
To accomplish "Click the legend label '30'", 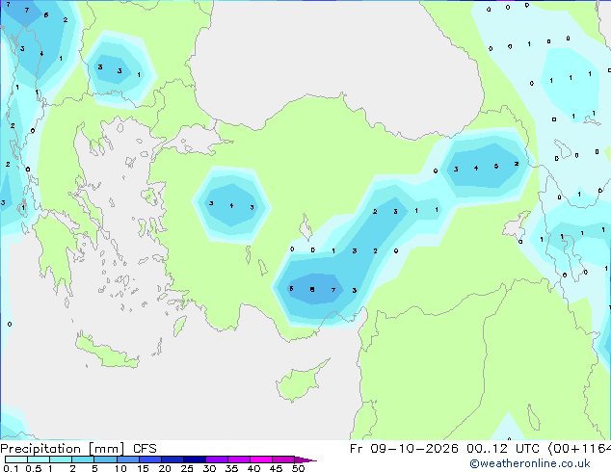I will point(209,468).
